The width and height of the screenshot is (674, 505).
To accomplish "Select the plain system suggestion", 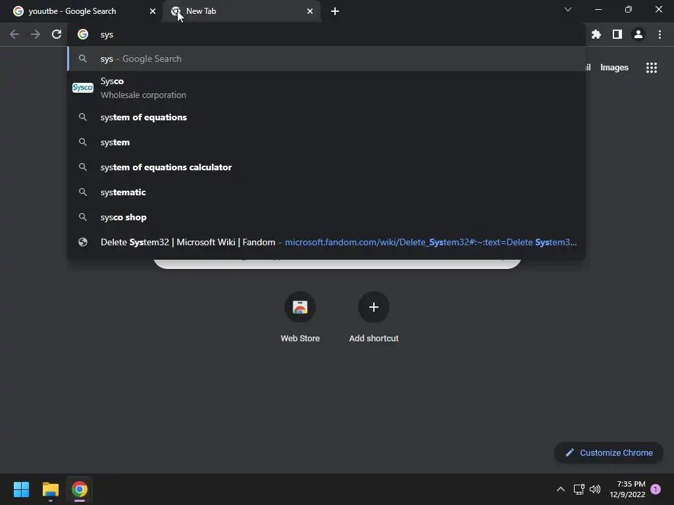I will pyautogui.click(x=326, y=142).
